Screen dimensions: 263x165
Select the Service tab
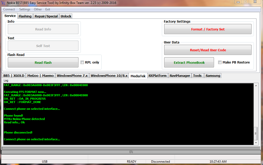[10, 16]
